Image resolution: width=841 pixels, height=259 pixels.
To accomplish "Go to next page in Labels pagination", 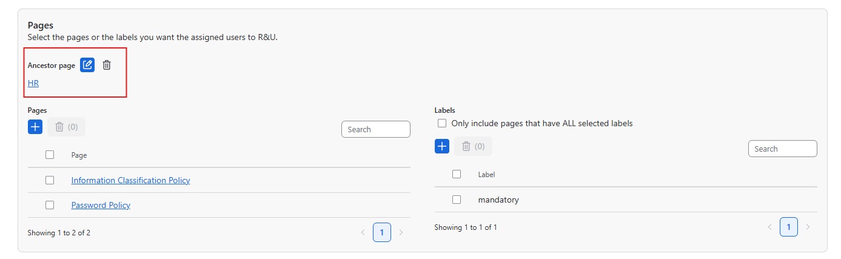I will (x=808, y=227).
